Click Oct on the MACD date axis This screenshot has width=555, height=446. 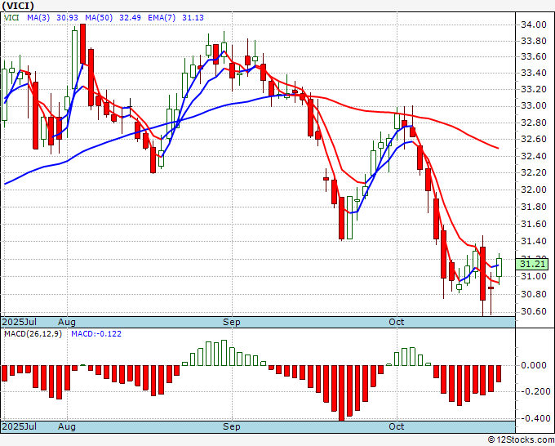click(396, 426)
